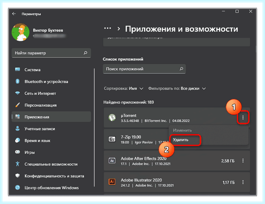The width and height of the screenshot is (265, 204).
Task: Click the Центр обновления Windows icon
Action: pos(18,188)
